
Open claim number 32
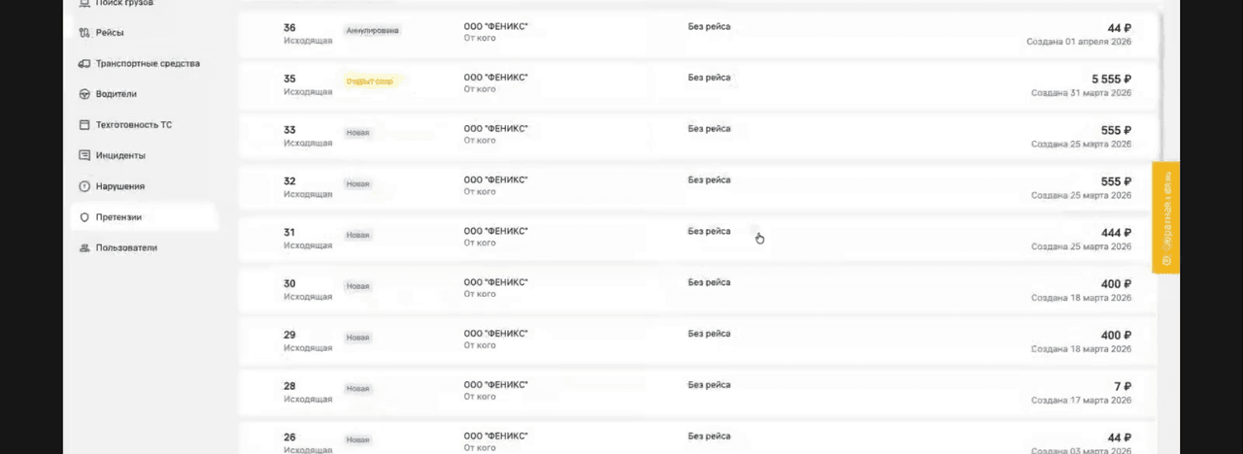(289, 181)
